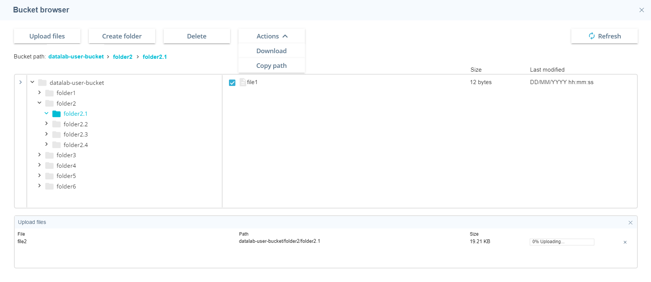
Task: Close the Bucket browser dialog
Action: coord(642,10)
